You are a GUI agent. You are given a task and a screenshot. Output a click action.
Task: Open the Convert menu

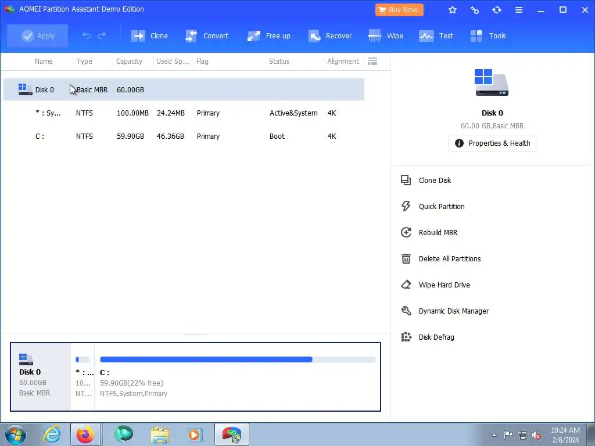coord(207,35)
